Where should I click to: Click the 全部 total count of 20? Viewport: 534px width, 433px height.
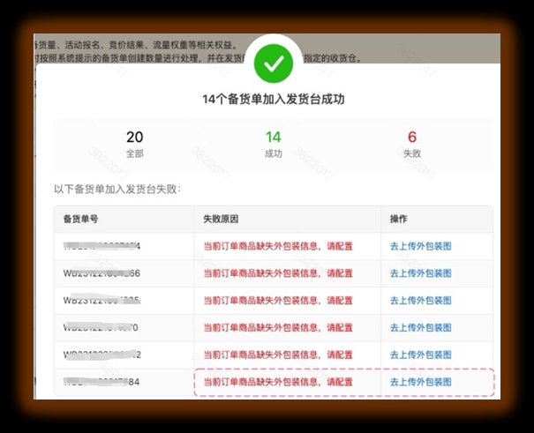pyautogui.click(x=134, y=144)
